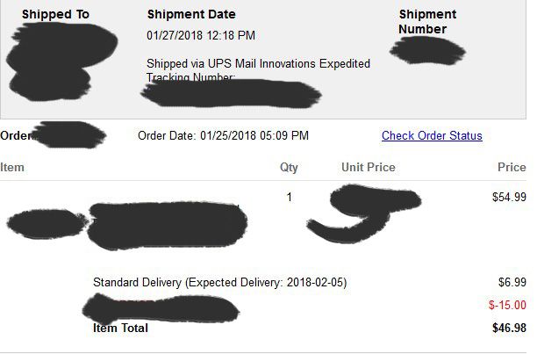The height and width of the screenshot is (354, 537).
Task: Select the UPS Mail Innovations Expedited text
Action: [x=258, y=63]
